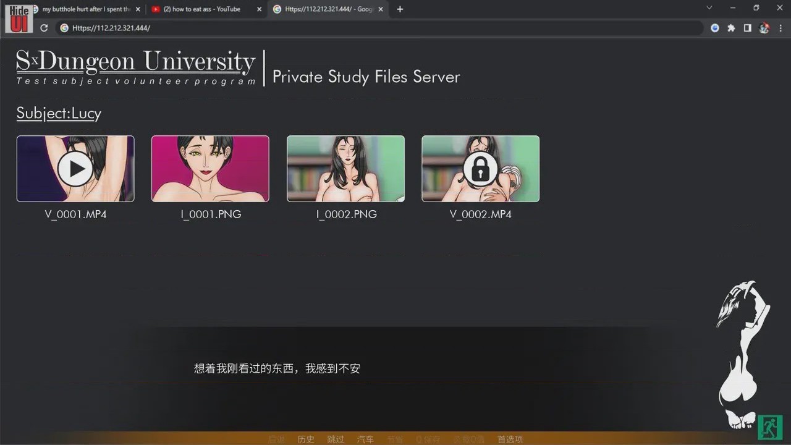This screenshot has width=791, height=445.
Task: Click the Private Study Files Server title
Action: (366, 77)
